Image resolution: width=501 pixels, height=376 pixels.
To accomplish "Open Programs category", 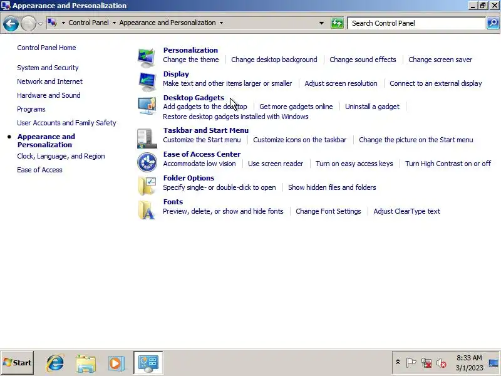I will click(x=31, y=109).
